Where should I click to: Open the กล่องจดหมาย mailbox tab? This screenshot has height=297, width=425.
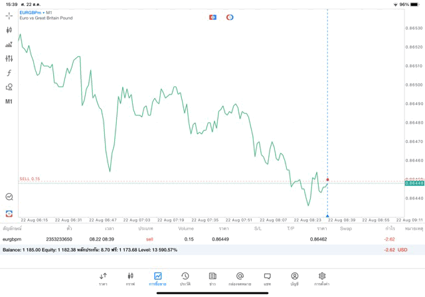[x=240, y=278]
